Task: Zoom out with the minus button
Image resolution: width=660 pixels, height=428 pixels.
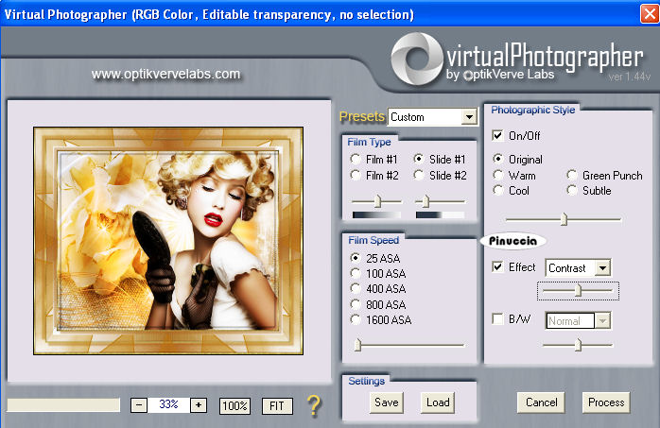Action: click(x=139, y=405)
